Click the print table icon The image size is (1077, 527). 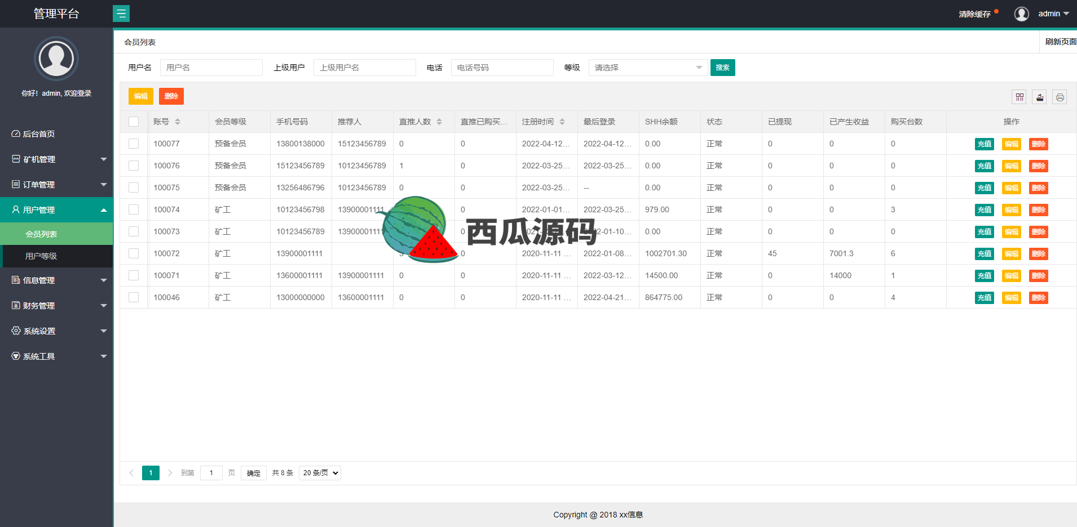click(x=1060, y=97)
